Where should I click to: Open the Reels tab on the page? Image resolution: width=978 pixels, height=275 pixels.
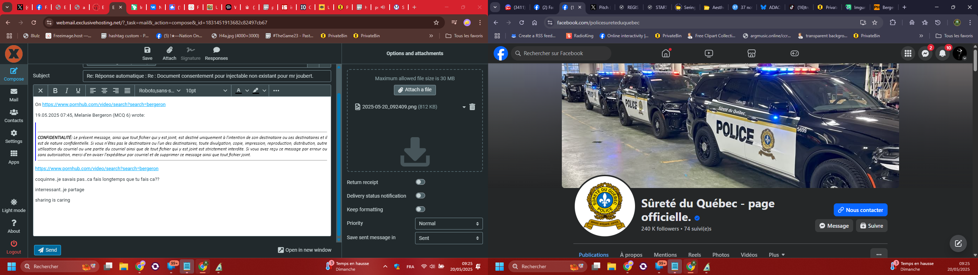point(695,255)
